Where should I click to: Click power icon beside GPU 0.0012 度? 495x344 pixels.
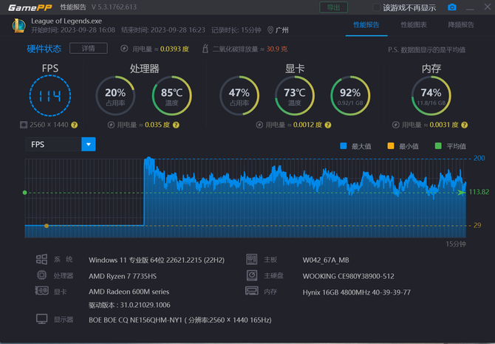click(259, 125)
